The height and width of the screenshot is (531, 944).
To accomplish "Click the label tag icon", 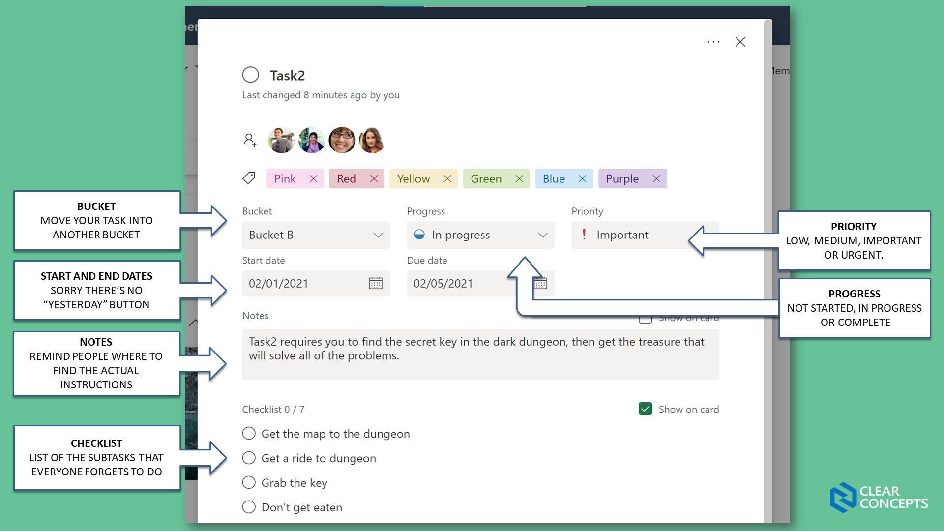I will pos(249,178).
